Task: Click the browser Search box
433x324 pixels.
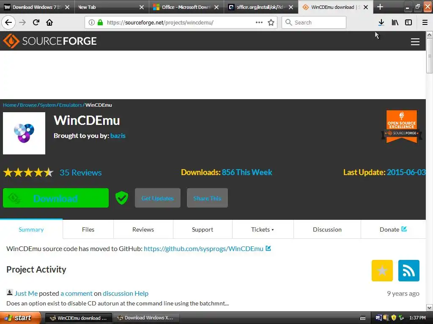Action: (x=314, y=22)
